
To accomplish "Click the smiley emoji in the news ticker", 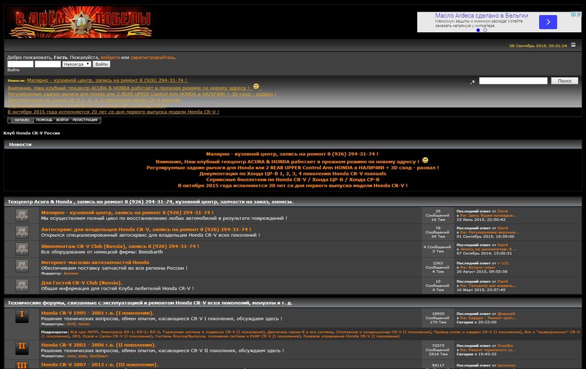I will tap(256, 87).
